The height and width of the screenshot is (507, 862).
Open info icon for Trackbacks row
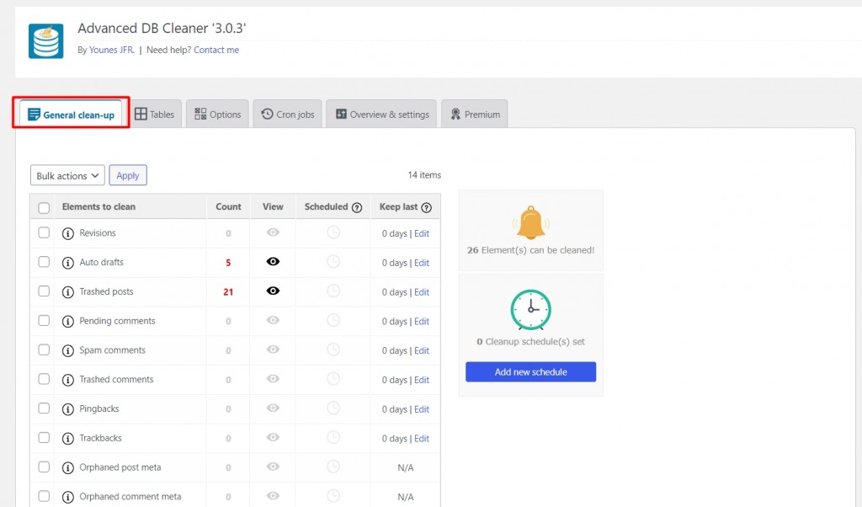(x=67, y=438)
